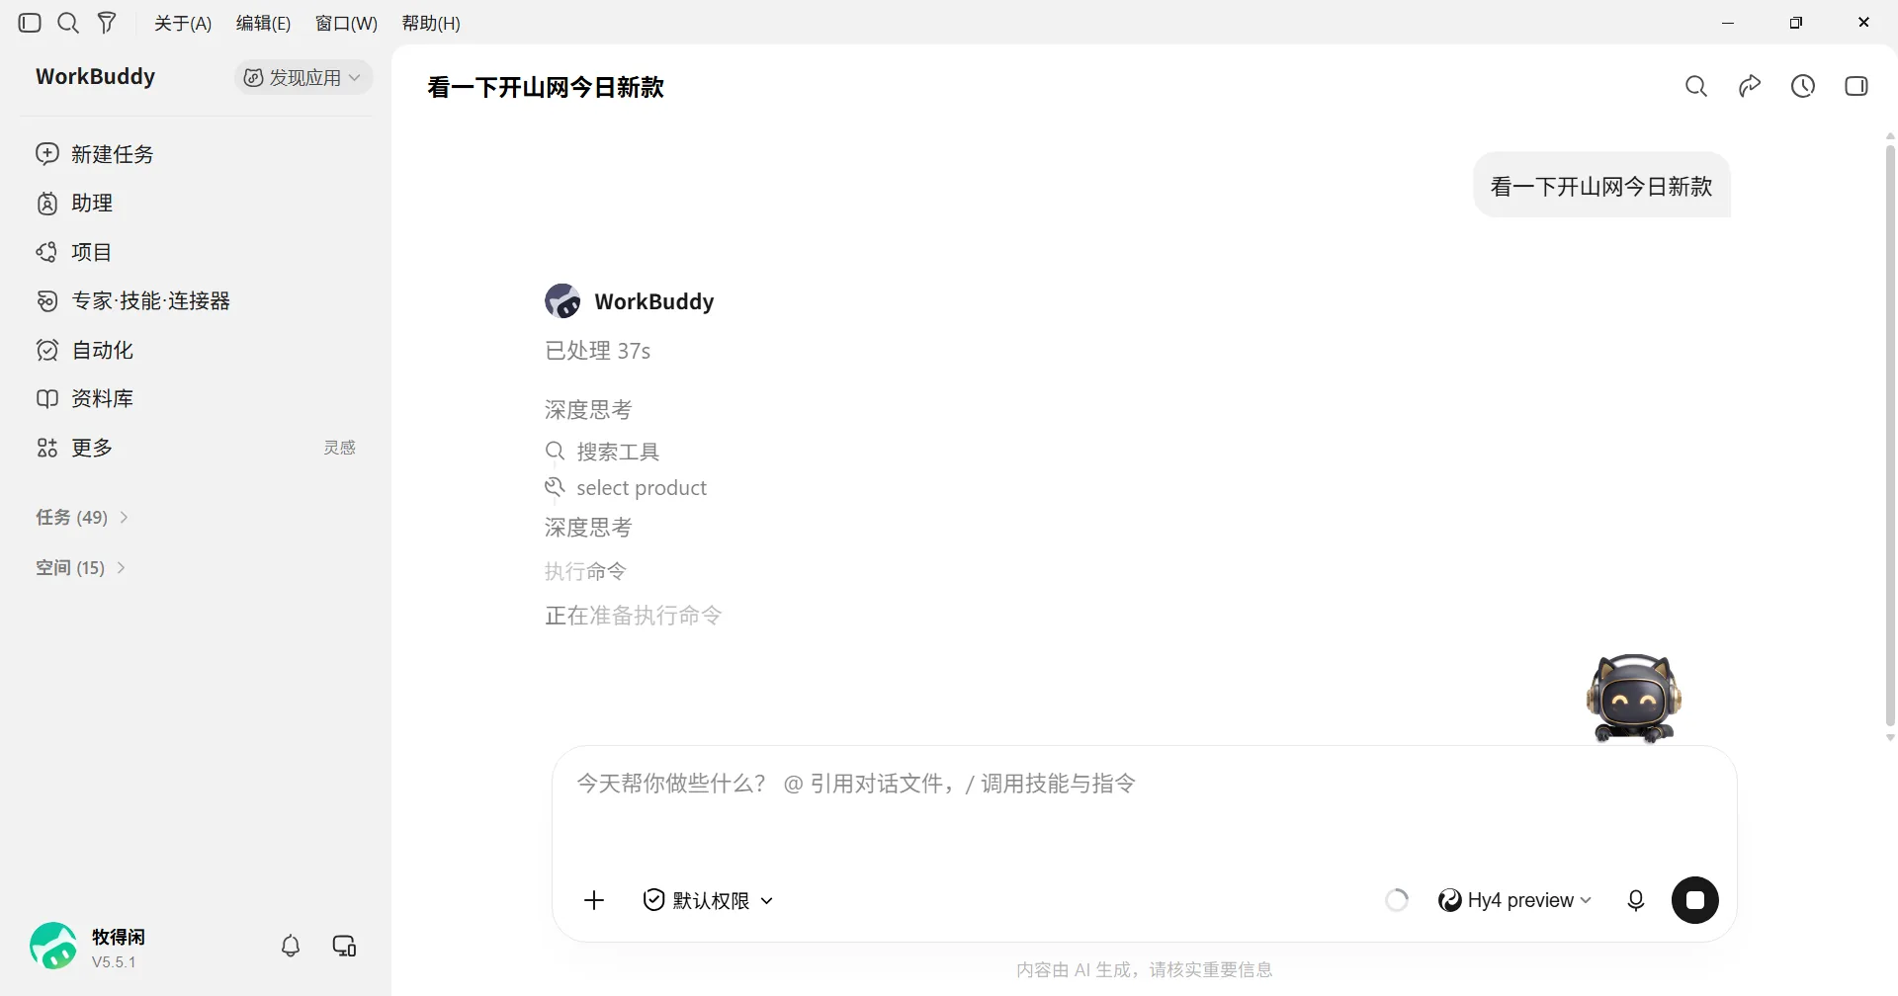Click the 灵感 label
1898x996 pixels.
pyautogui.click(x=339, y=448)
